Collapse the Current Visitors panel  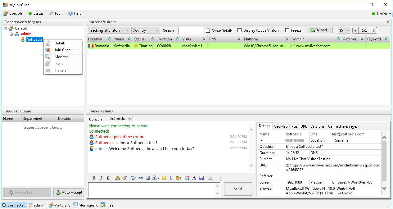(x=388, y=22)
